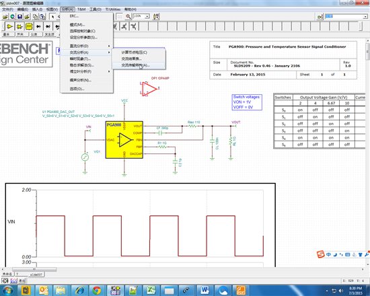Place the first diode component
The width and height of the screenshot is (370, 296).
point(38,26)
